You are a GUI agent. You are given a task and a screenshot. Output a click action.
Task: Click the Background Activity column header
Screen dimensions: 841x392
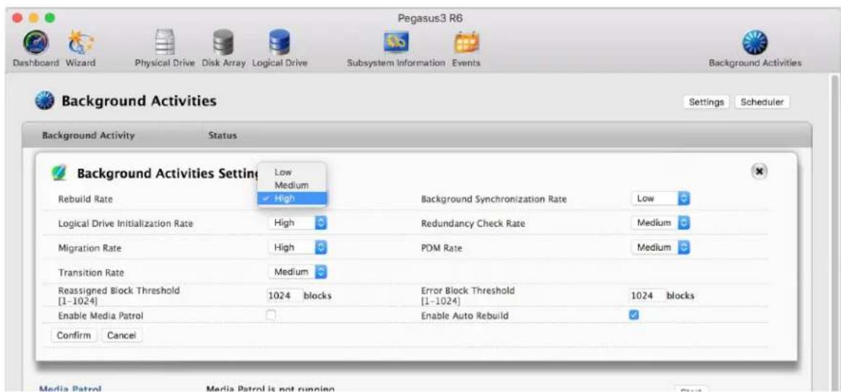point(88,136)
